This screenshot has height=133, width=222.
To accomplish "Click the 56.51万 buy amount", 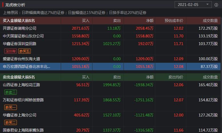I will [x=83, y=85].
